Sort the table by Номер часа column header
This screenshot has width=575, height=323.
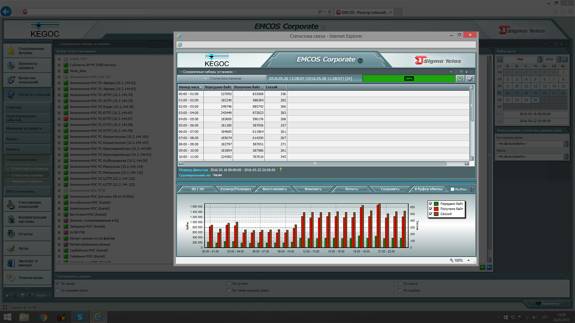pos(190,87)
